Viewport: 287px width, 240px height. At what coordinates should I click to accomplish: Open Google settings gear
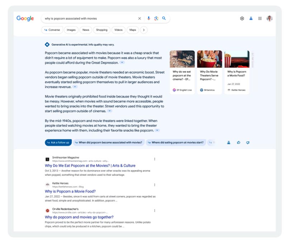pyautogui.click(x=242, y=19)
